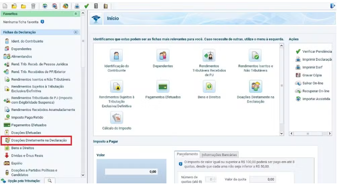The height and width of the screenshot is (187, 338).
Task: Click the new declaration toolbar icon
Action: (5, 6)
